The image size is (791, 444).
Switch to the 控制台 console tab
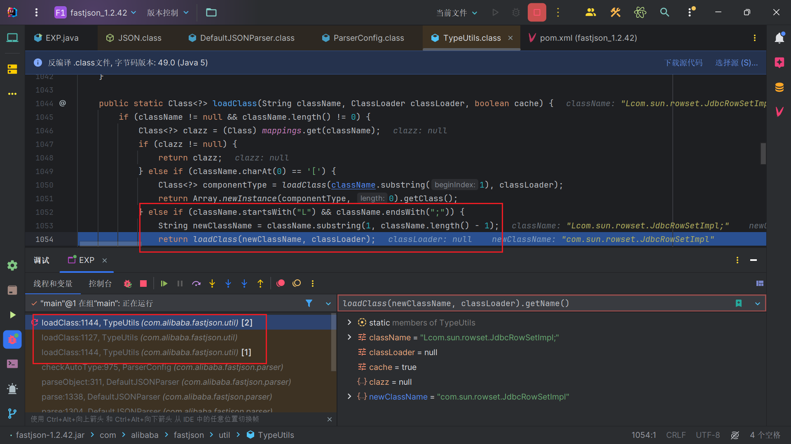click(x=100, y=284)
